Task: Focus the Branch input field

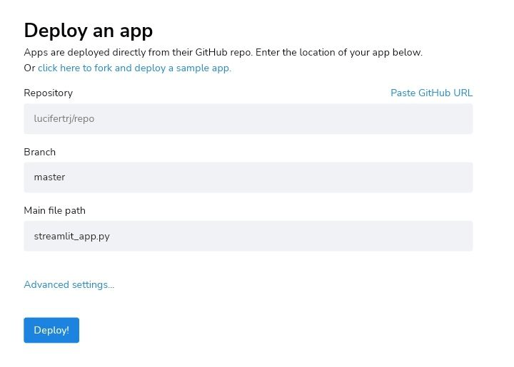Action: [248, 177]
